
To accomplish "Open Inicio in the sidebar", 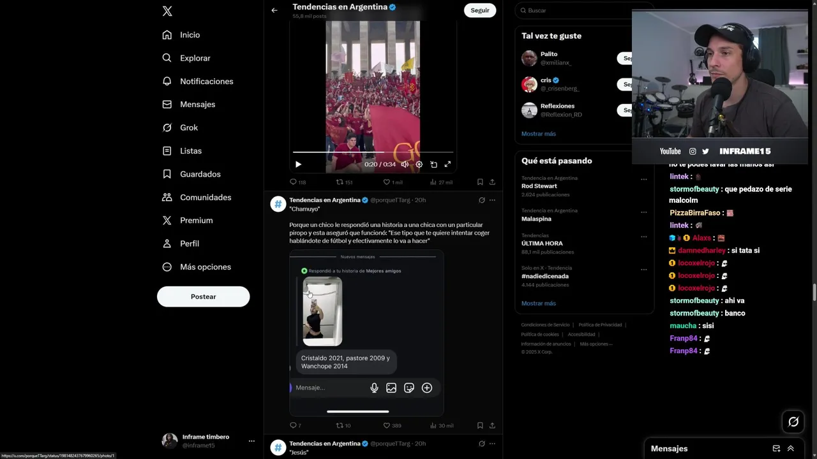I will click(181, 35).
